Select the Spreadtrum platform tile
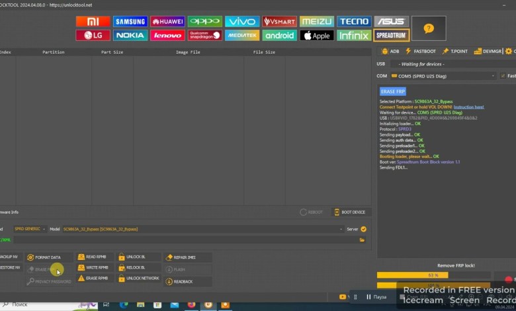This screenshot has width=516, height=311. 391,35
